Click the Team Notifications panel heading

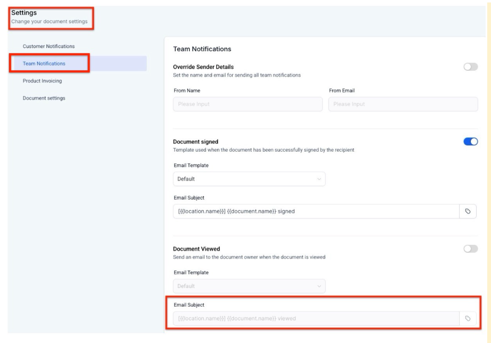pyautogui.click(x=202, y=49)
